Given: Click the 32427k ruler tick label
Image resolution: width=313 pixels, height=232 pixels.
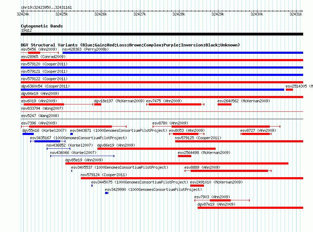Looking at the screenshot, I should tap(140, 14).
